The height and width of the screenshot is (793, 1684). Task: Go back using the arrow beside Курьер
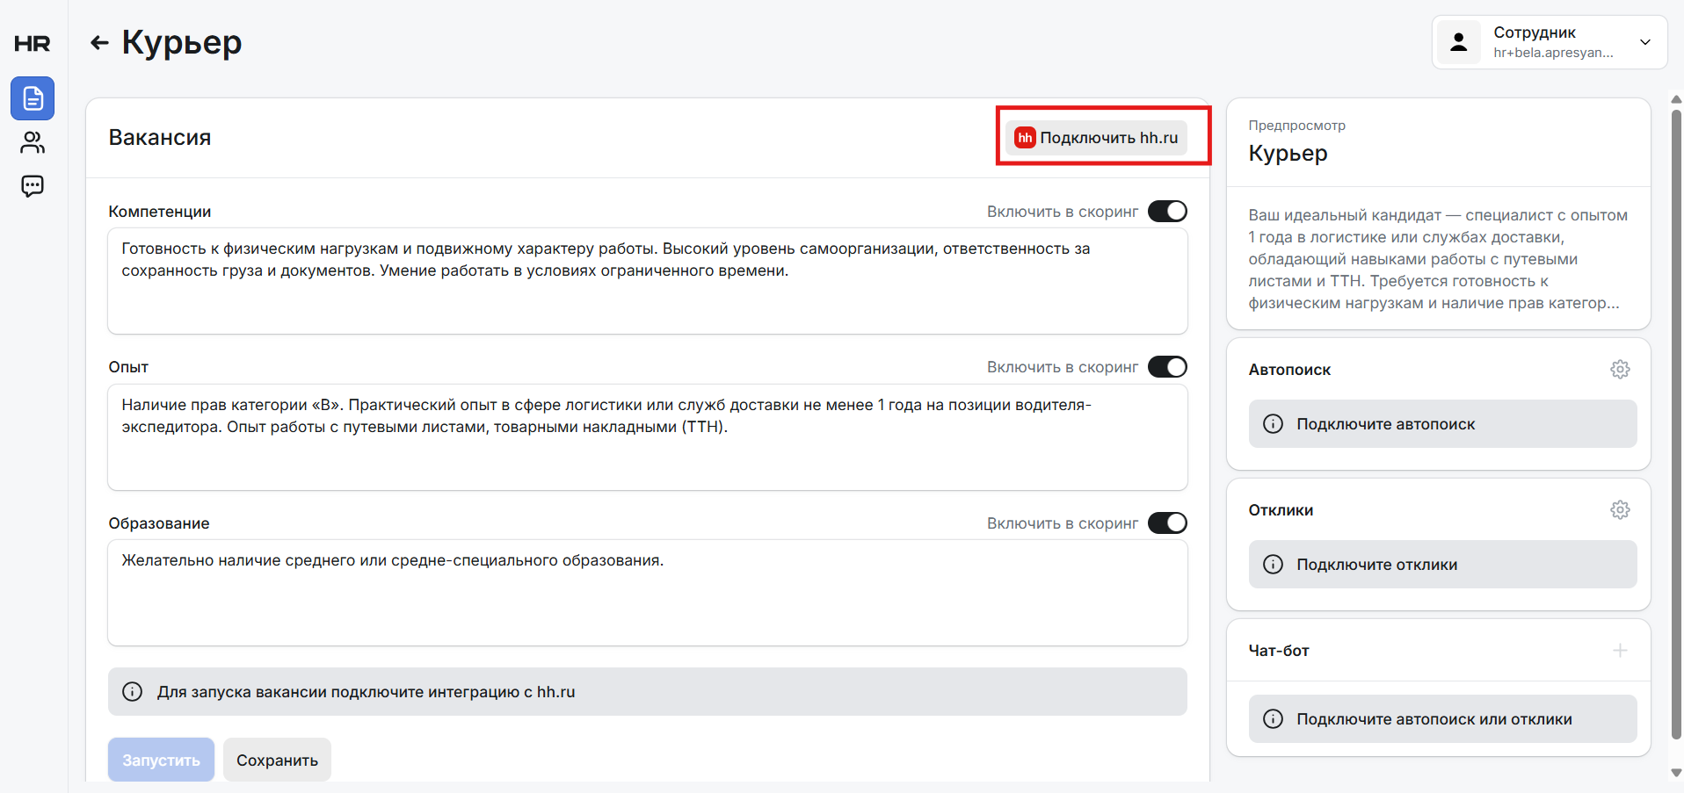[x=99, y=42]
